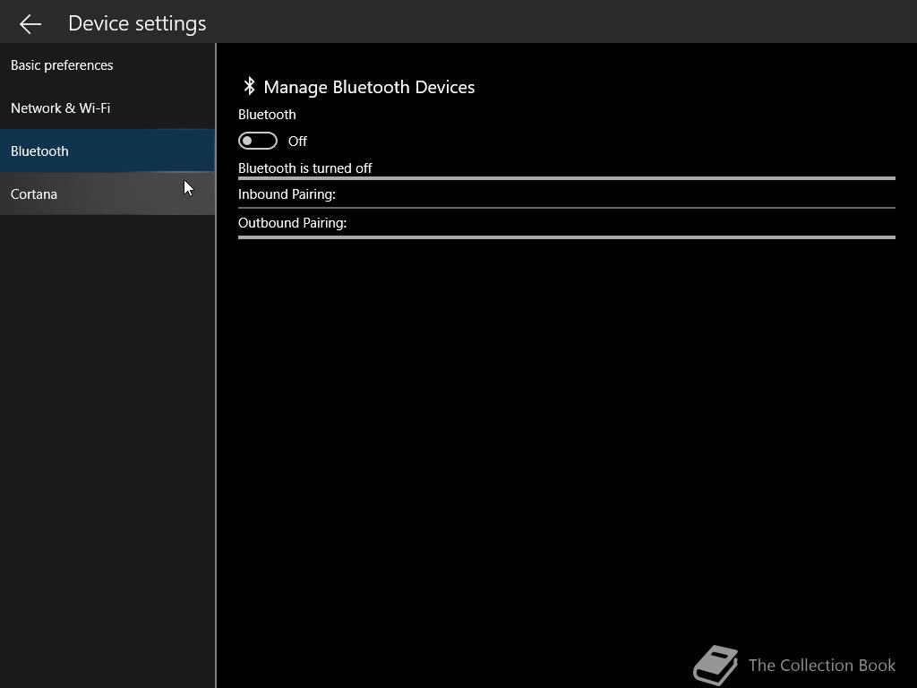Image resolution: width=917 pixels, height=688 pixels.
Task: Open Network & Wi-Fi settings
Action: [107, 108]
